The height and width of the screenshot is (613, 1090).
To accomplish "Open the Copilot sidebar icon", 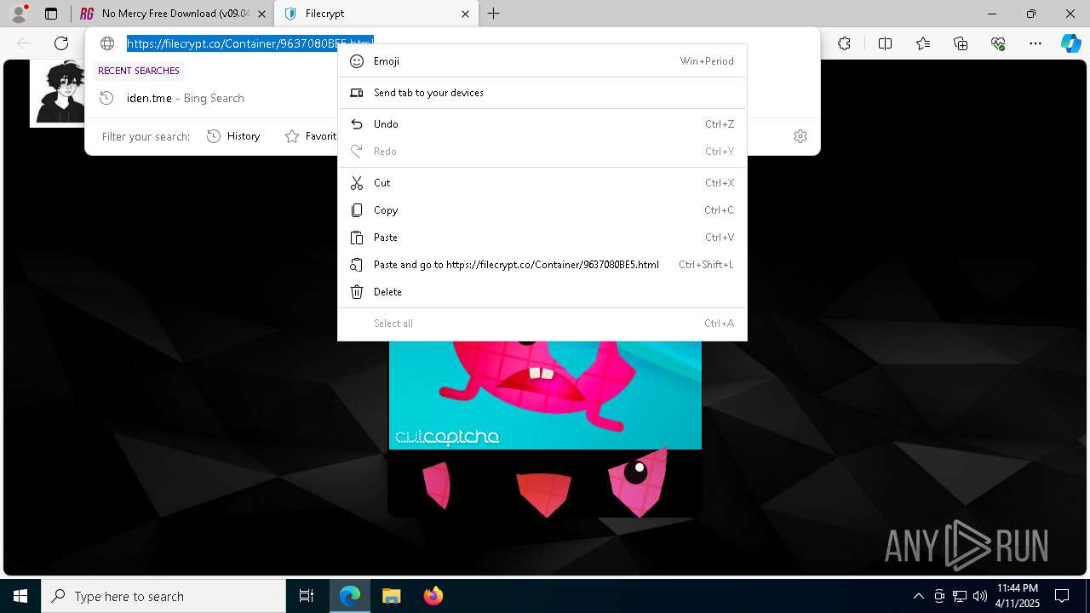I will (1070, 43).
